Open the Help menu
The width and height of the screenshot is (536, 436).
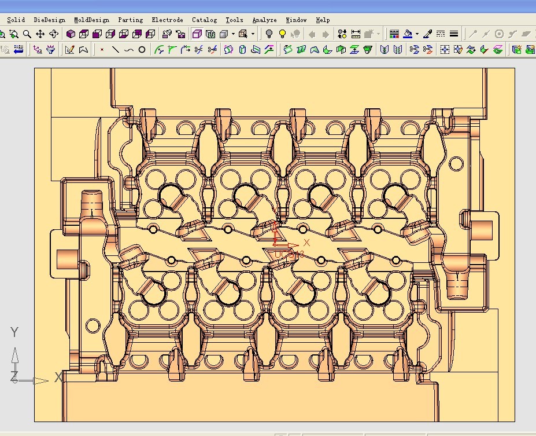[323, 20]
